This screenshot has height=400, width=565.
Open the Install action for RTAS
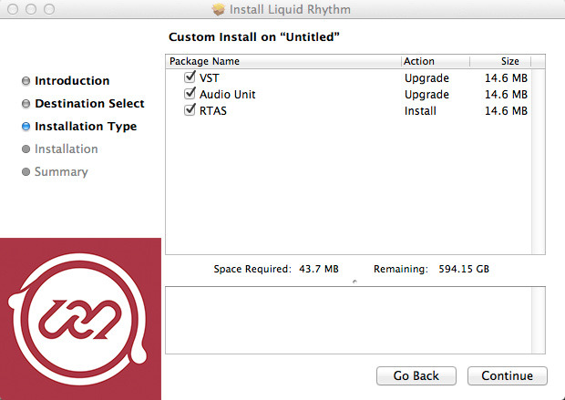click(x=420, y=111)
